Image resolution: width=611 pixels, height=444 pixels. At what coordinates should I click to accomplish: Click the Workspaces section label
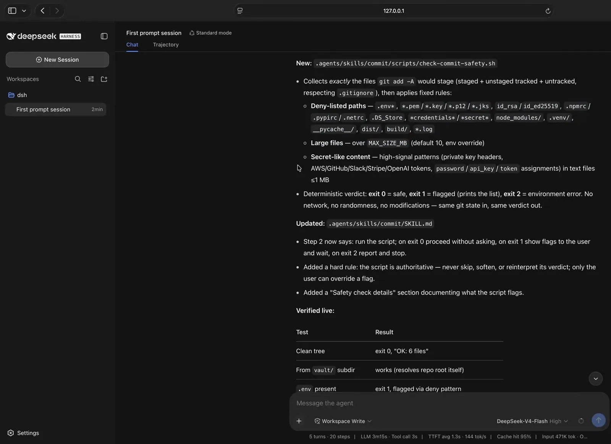(x=23, y=79)
